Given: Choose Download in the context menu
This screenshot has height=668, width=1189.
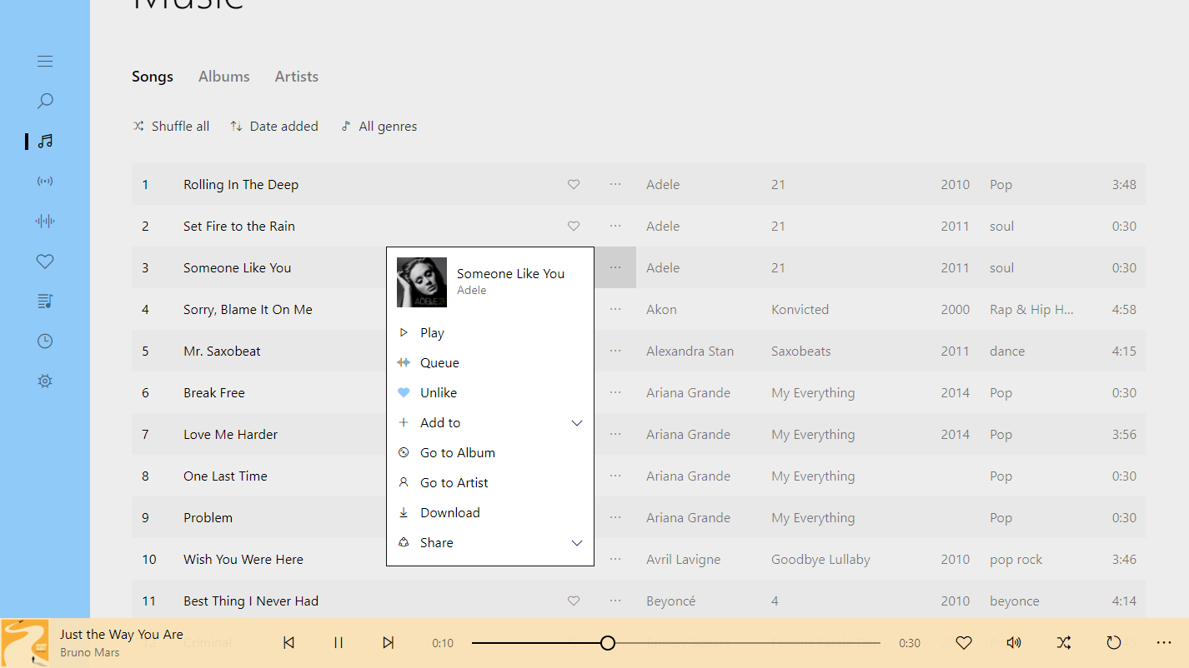Looking at the screenshot, I should point(490,512).
